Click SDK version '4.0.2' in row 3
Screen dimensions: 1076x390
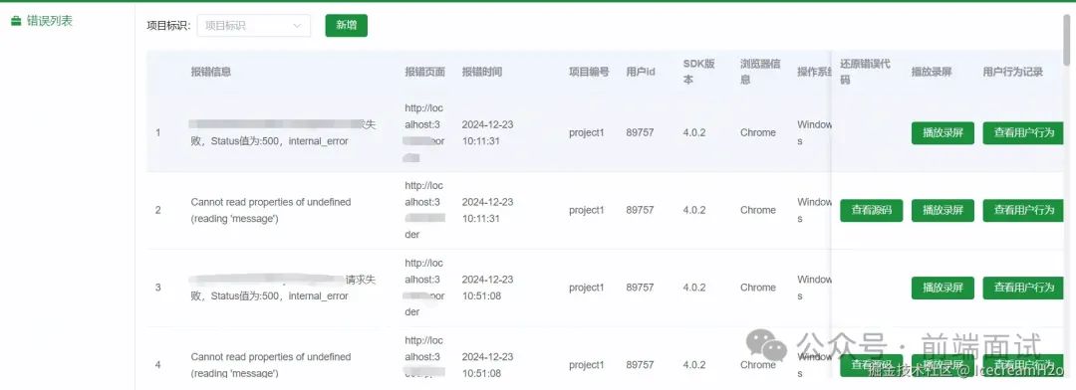pos(693,288)
